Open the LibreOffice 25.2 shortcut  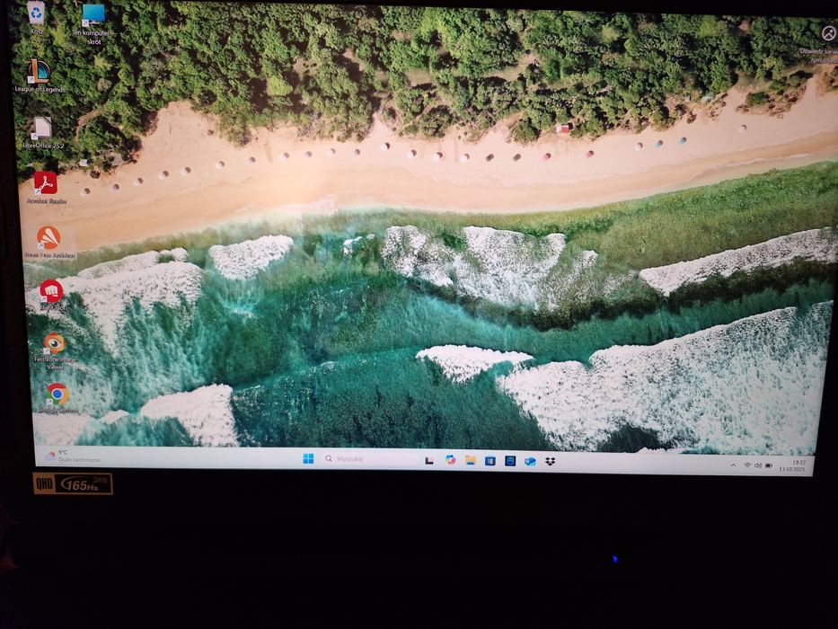pos(43,133)
